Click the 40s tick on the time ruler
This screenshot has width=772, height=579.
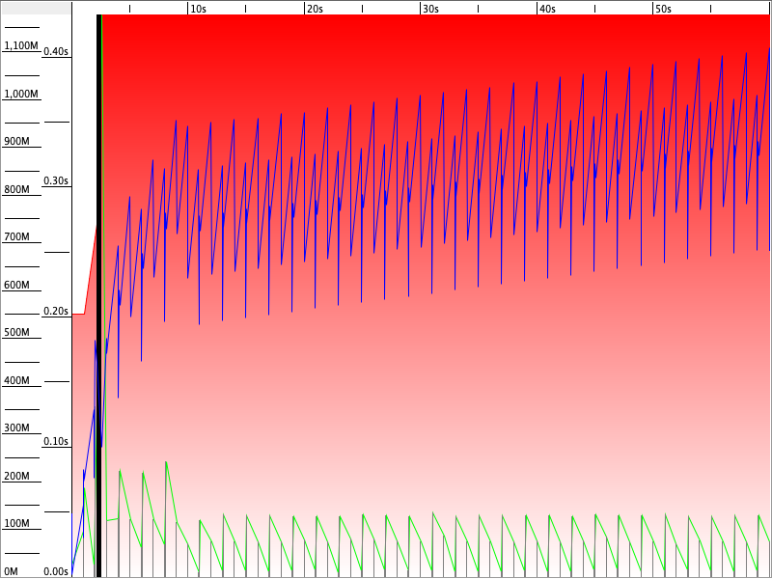[x=547, y=9]
